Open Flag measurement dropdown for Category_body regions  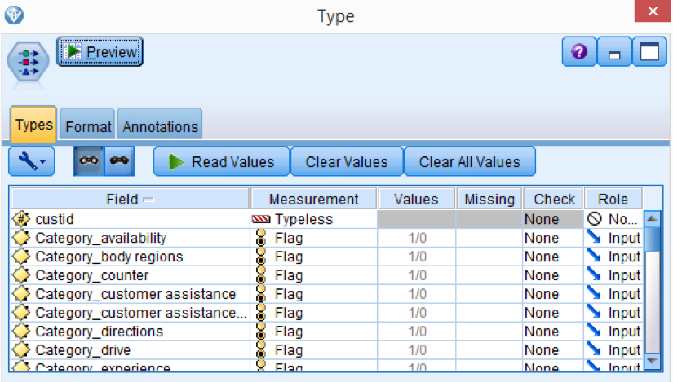(x=314, y=257)
